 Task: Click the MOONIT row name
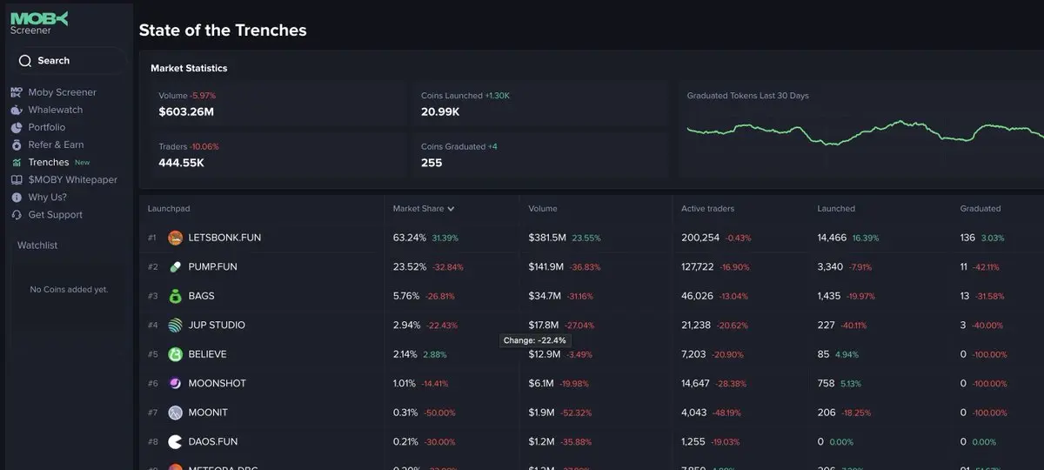208,413
